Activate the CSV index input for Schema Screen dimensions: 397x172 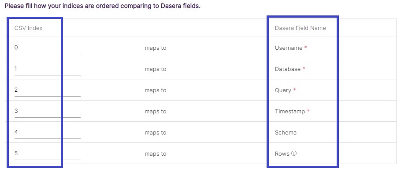click(x=47, y=133)
